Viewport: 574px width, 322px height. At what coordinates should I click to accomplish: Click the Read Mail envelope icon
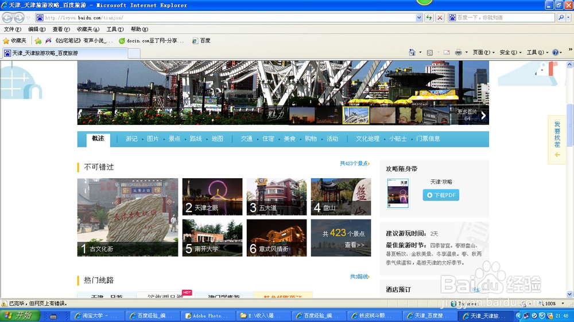click(x=447, y=52)
